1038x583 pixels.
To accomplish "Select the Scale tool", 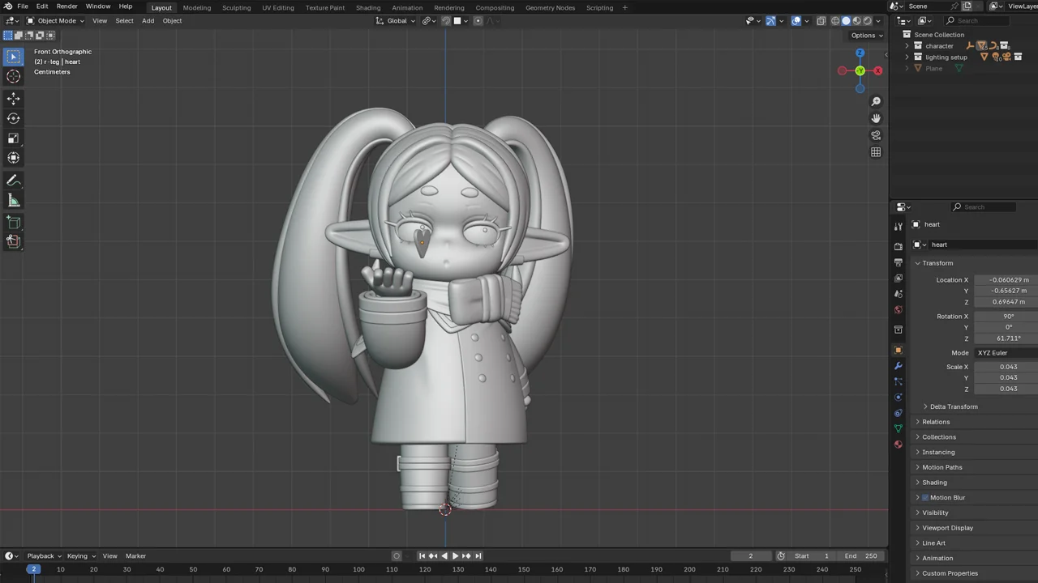I will tap(13, 138).
